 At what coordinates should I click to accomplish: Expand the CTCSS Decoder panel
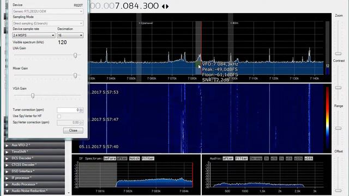34,164
